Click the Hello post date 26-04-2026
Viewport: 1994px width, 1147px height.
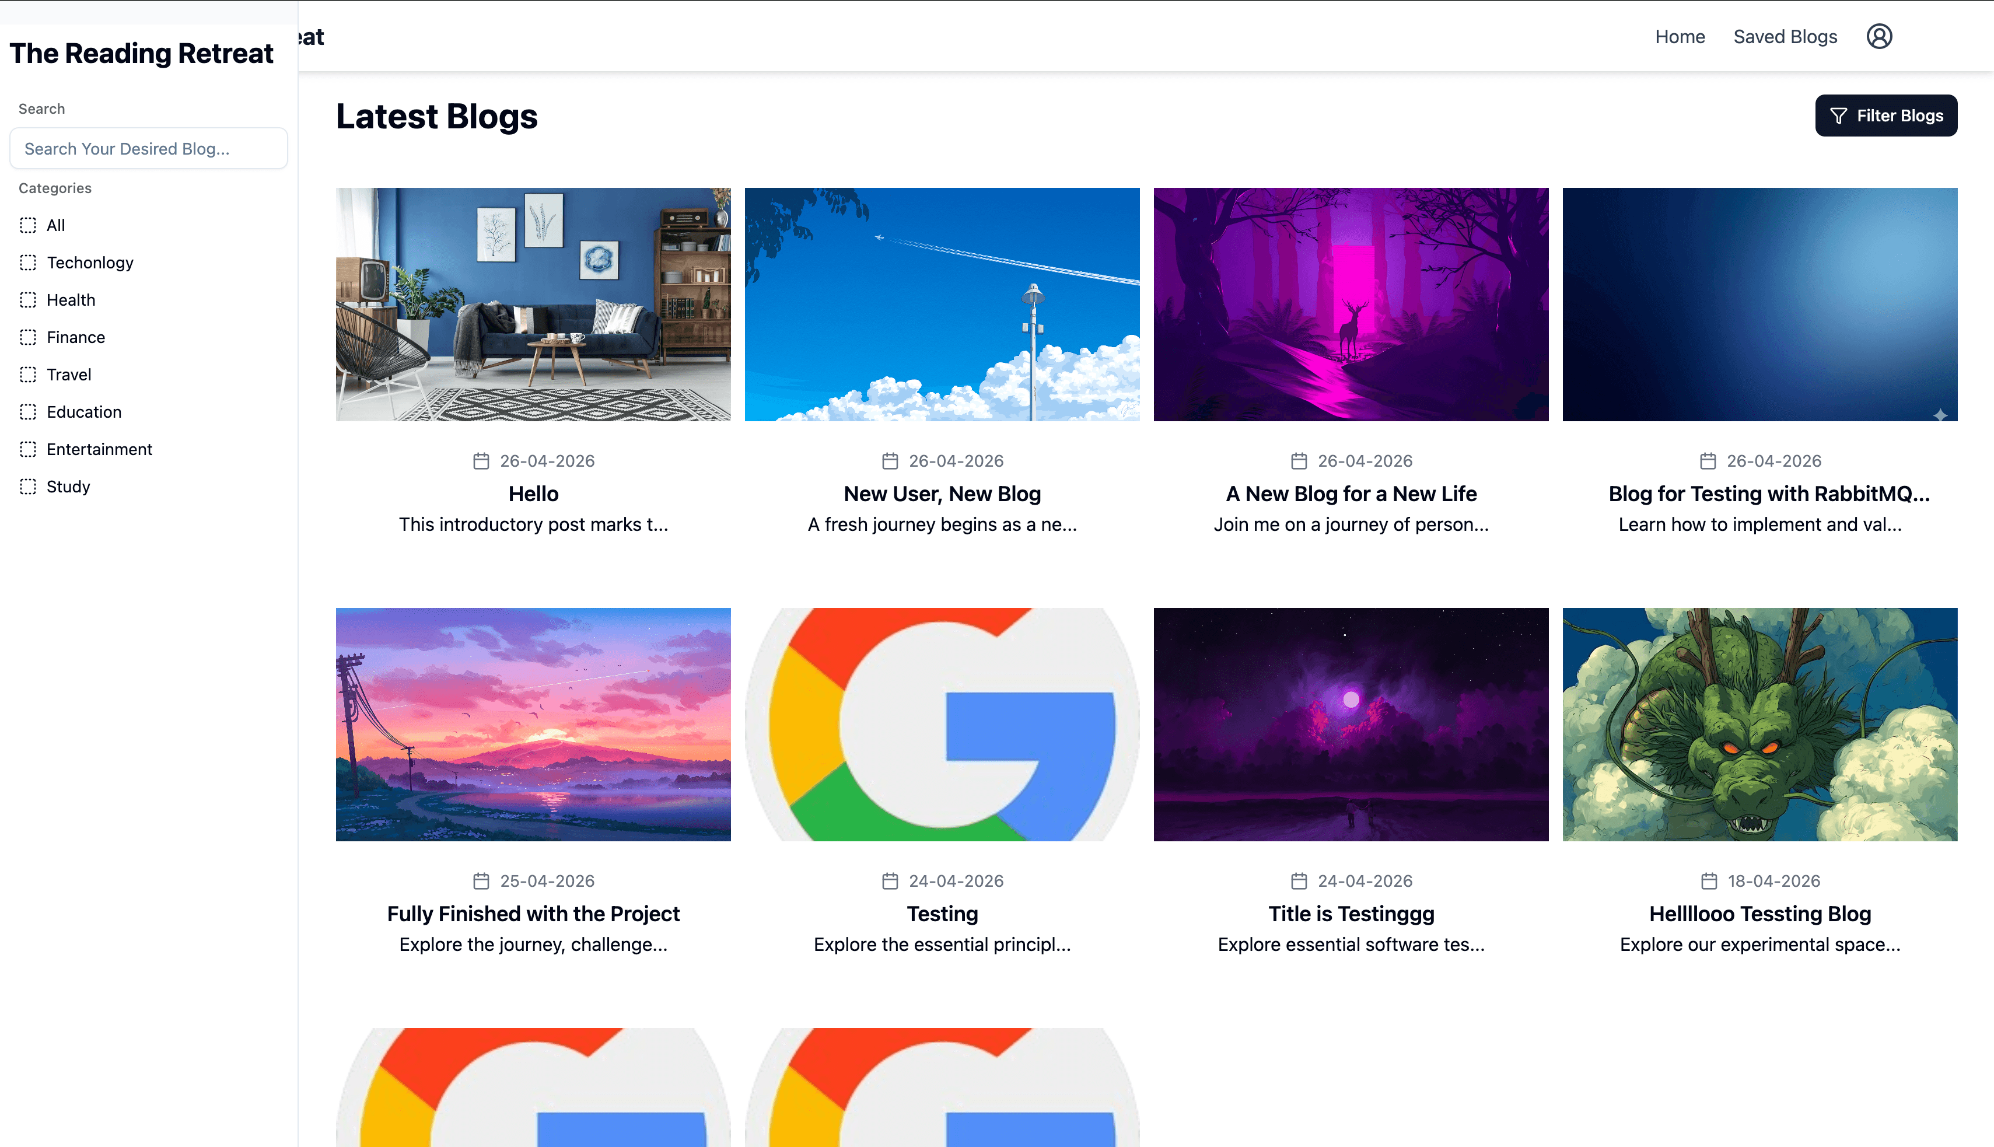(547, 461)
